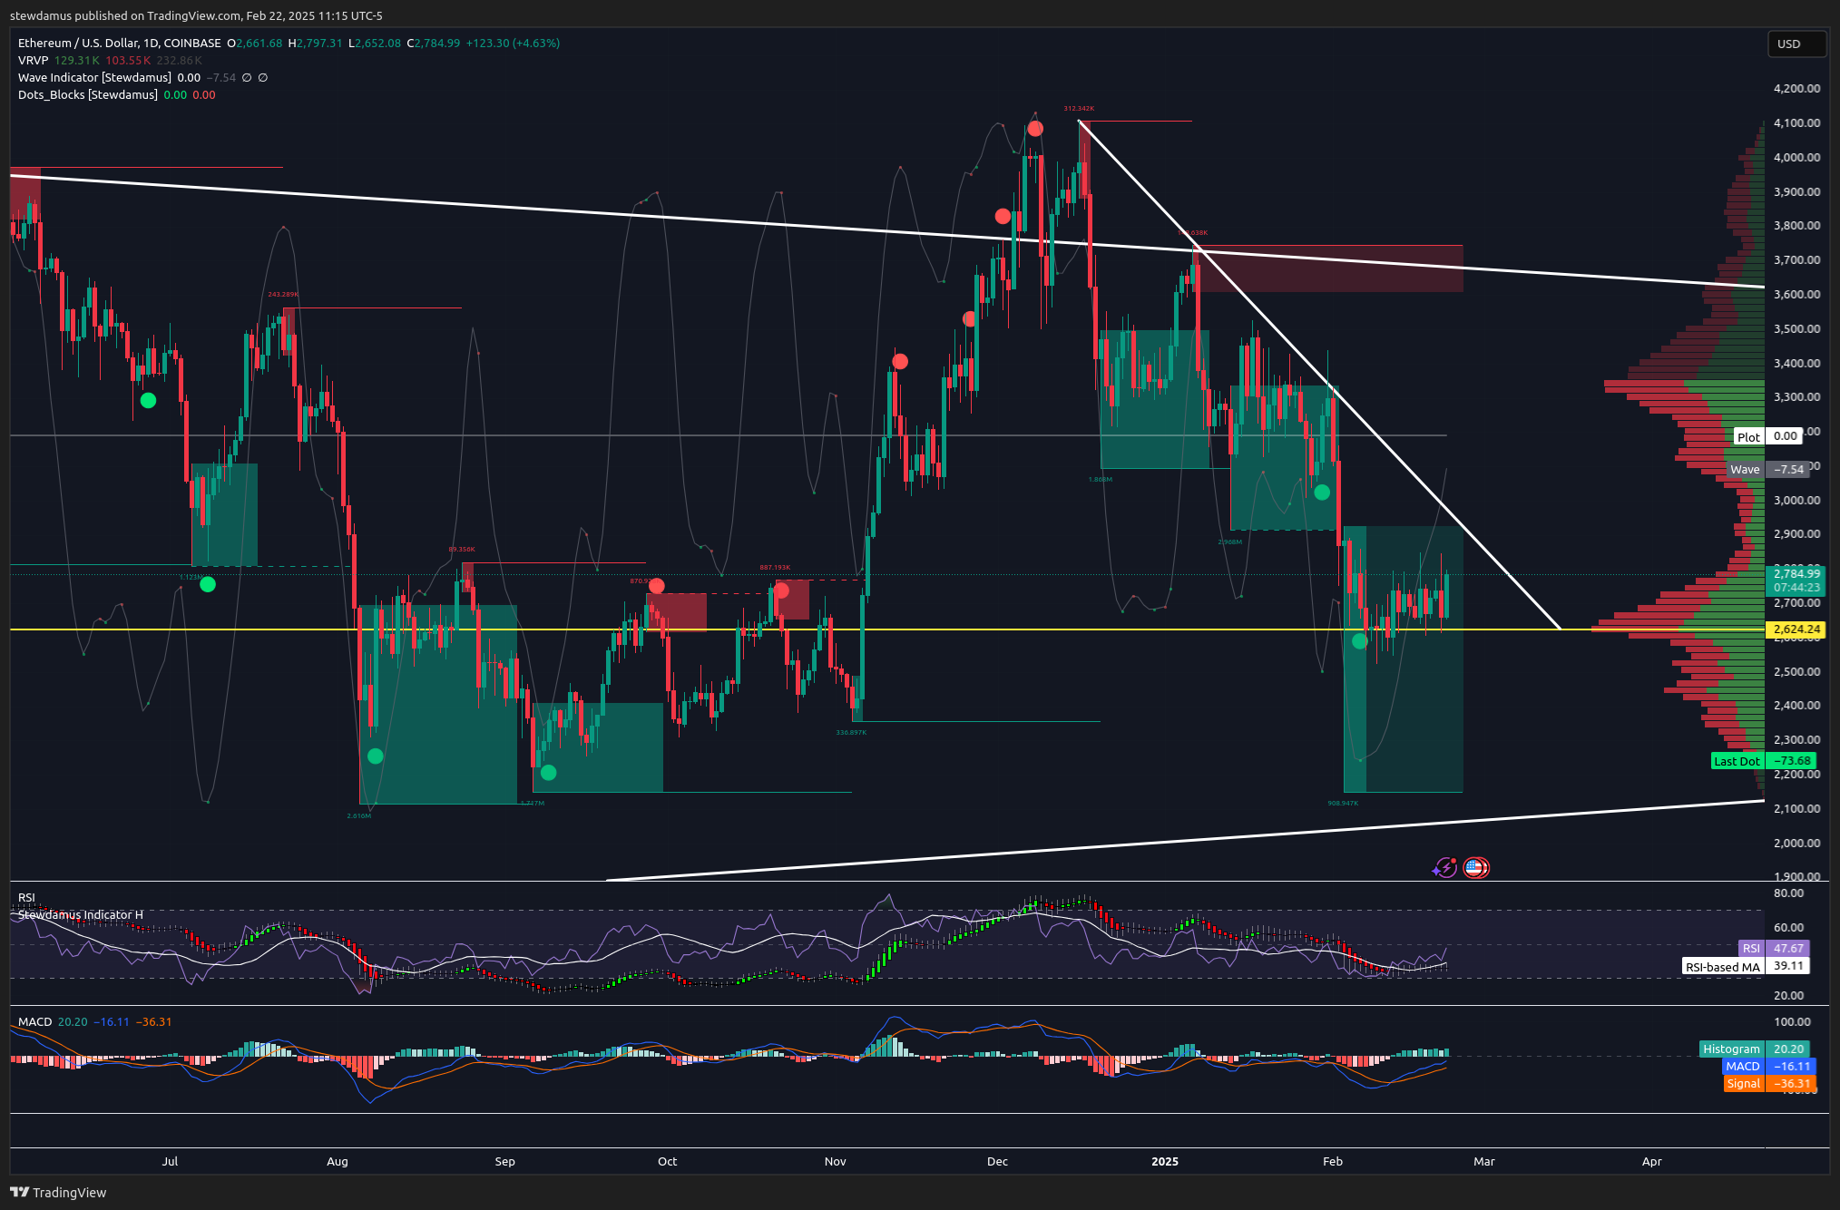Screen dimensions: 1840x1210
Task: Click the 4,200.00 price axis value
Action: tap(1796, 88)
